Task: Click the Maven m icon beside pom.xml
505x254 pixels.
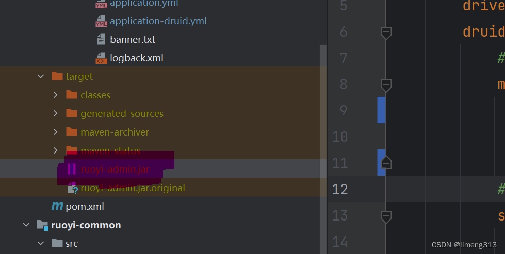Action: point(57,206)
